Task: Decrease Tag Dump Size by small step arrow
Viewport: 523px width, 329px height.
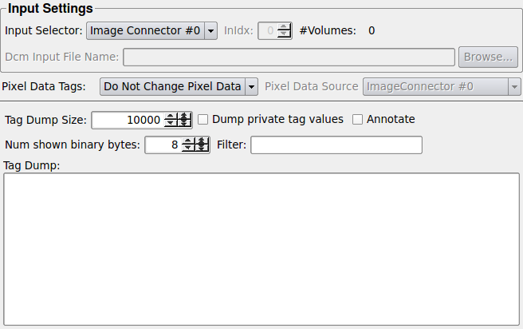Action: 170,124
